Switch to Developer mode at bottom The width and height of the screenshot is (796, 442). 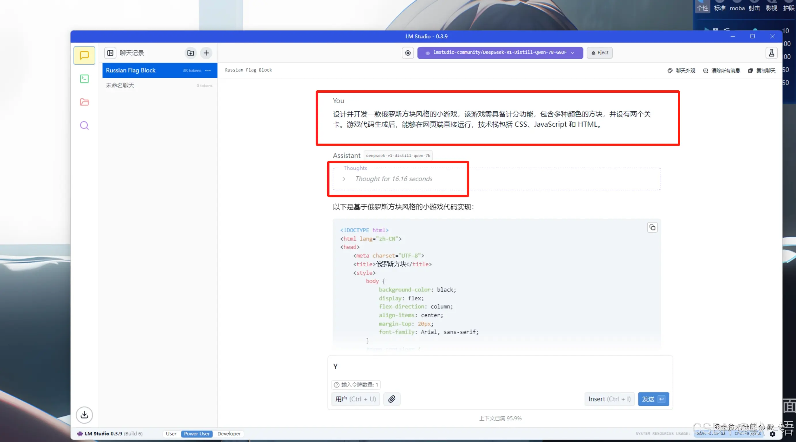[229, 433]
